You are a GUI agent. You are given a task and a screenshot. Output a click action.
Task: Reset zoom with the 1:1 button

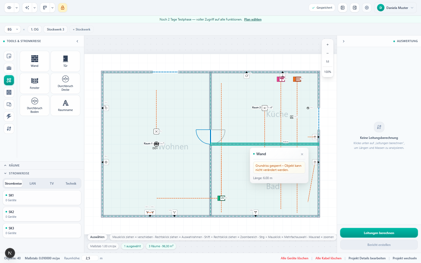pyautogui.click(x=328, y=62)
